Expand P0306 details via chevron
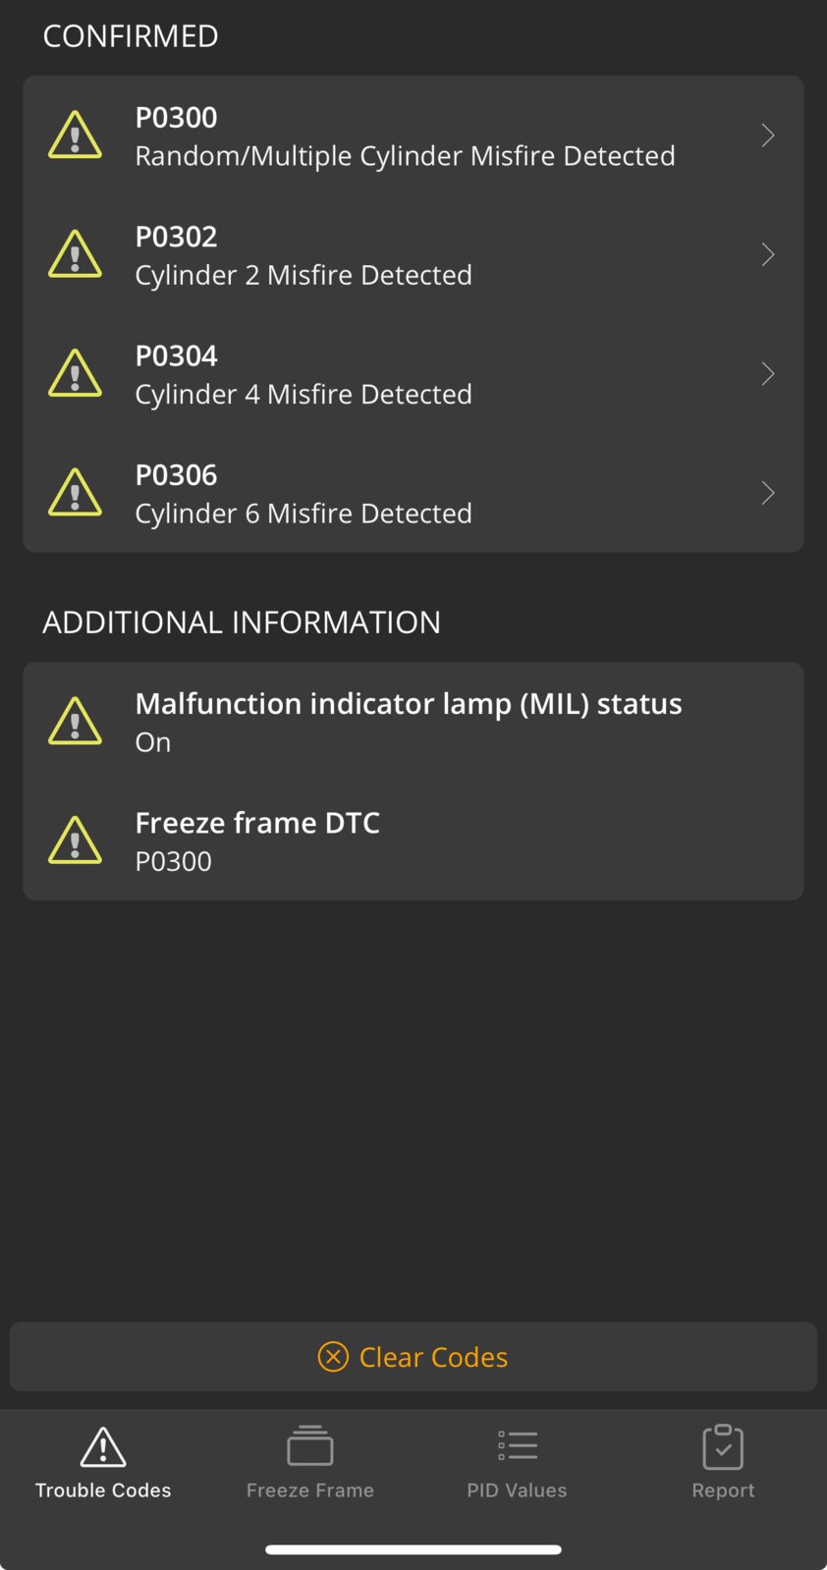The image size is (827, 1570). point(768,493)
